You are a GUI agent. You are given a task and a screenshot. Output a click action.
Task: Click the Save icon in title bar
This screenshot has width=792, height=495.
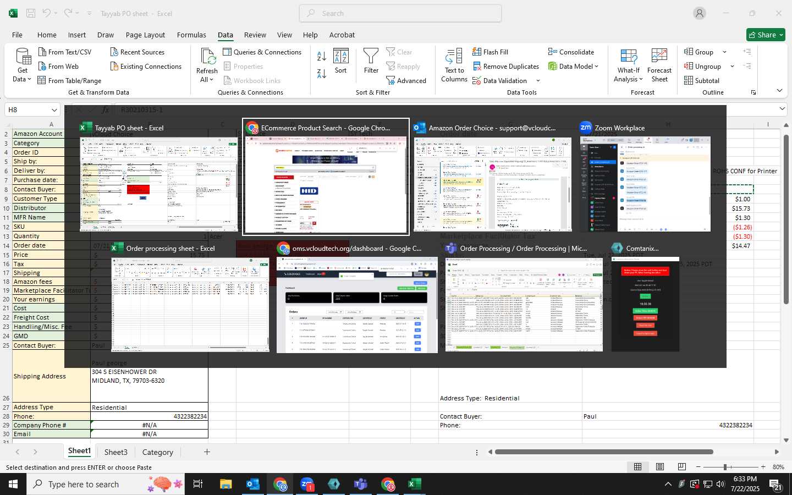[31, 13]
